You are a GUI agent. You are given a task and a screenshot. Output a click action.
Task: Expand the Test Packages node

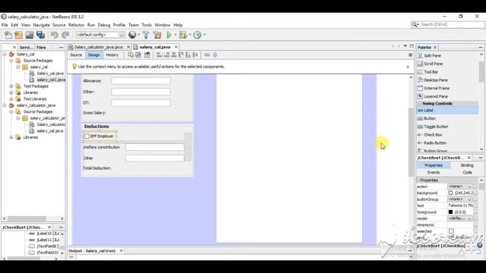click(11, 86)
